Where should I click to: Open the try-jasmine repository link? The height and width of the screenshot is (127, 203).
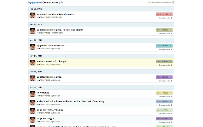(x=35, y=3)
